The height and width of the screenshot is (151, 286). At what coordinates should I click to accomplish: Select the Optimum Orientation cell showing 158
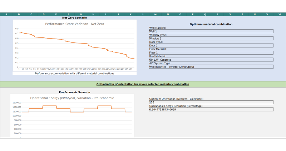coord(211,102)
